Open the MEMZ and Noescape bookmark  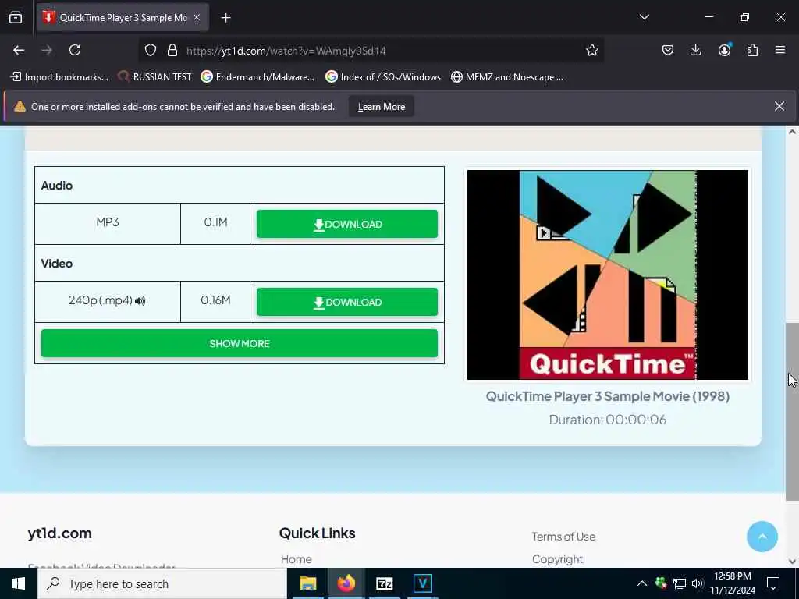[507, 77]
